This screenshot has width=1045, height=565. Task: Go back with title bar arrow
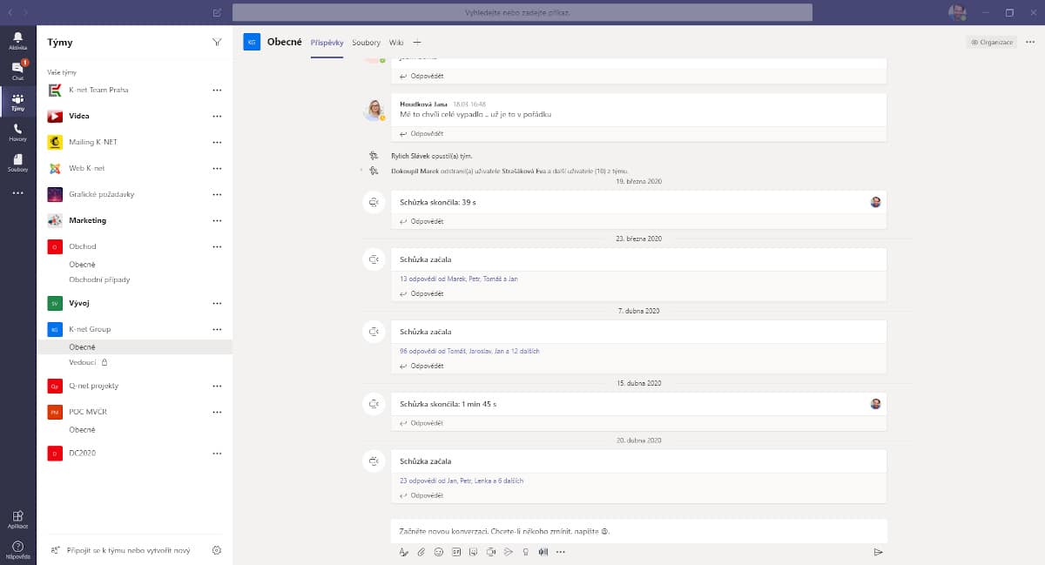click(10, 13)
